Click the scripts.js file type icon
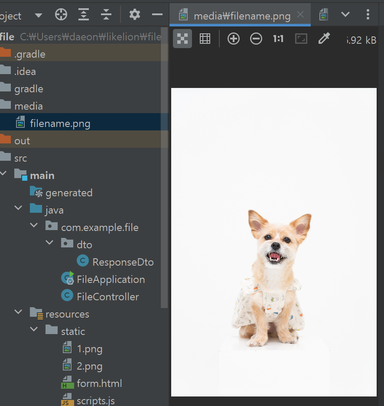 pyautogui.click(x=67, y=400)
